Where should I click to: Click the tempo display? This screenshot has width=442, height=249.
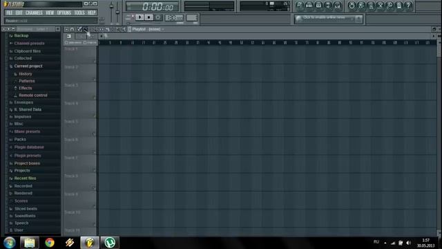coord(174,17)
